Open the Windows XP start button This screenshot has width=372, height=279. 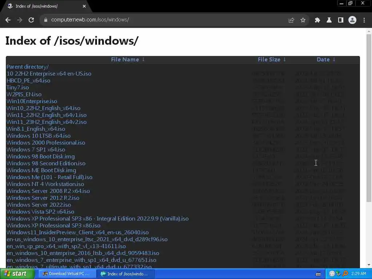17,274
